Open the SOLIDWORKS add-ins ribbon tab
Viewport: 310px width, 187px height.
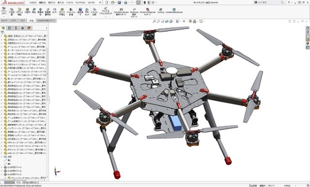coord(47,21)
